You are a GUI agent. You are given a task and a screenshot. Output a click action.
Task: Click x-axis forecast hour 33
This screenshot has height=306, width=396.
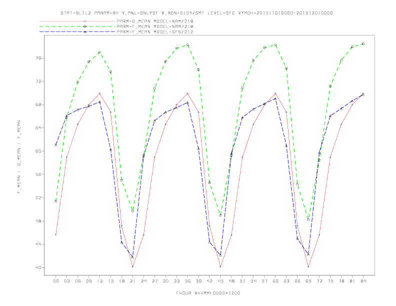tap(176, 281)
